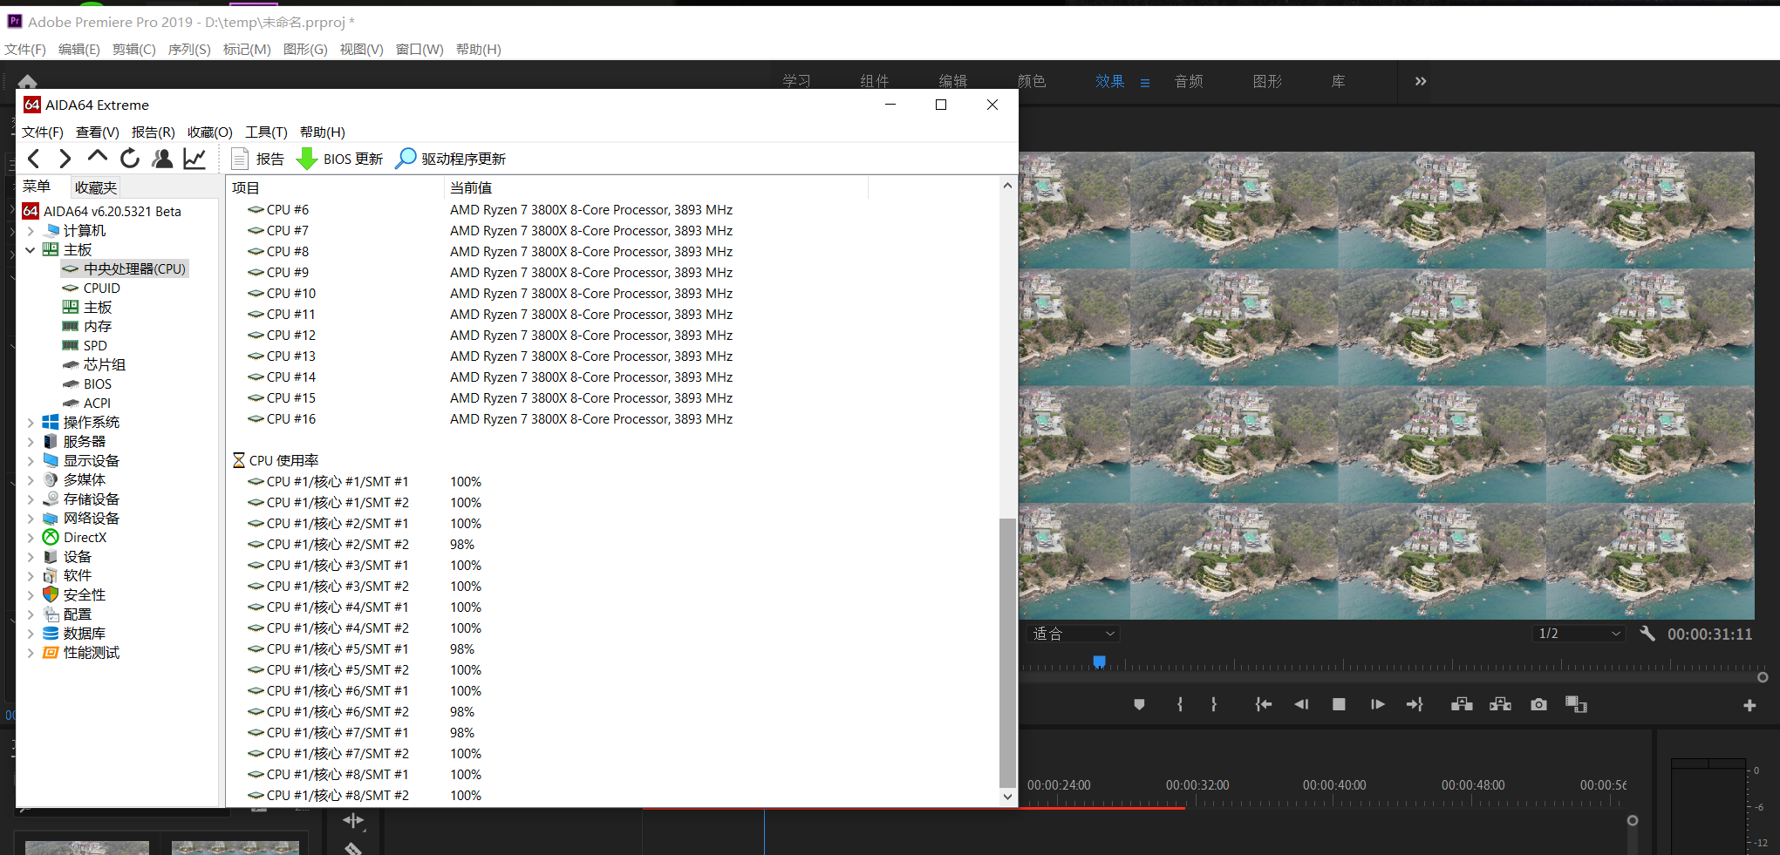Click the 驱动程序更新 button
Screen dimensions: 1780x855
[x=451, y=159]
